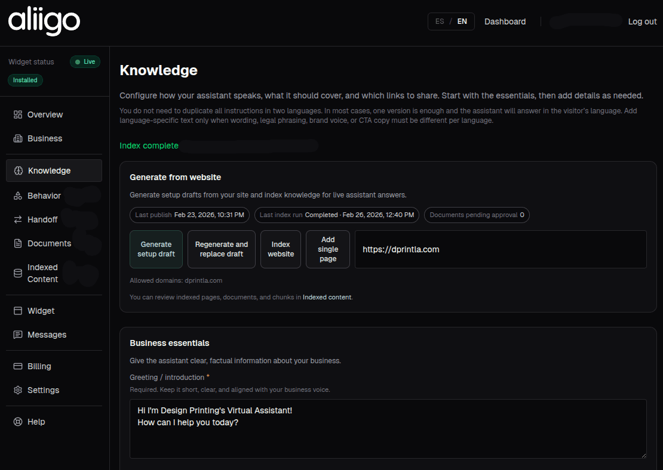This screenshot has height=470, width=663.
Task: Switch interface language to ES
Action: click(439, 21)
